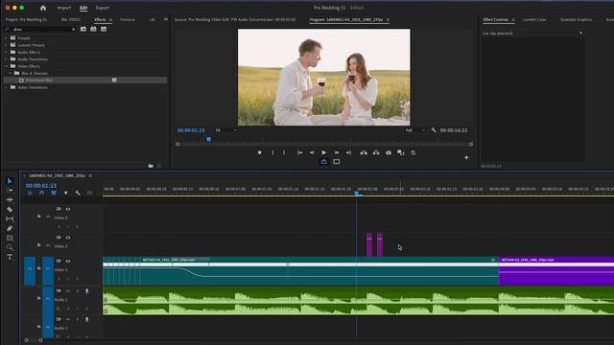The image size is (614, 345).
Task: Expand the Lumetri Presets folder
Action: click(6, 45)
